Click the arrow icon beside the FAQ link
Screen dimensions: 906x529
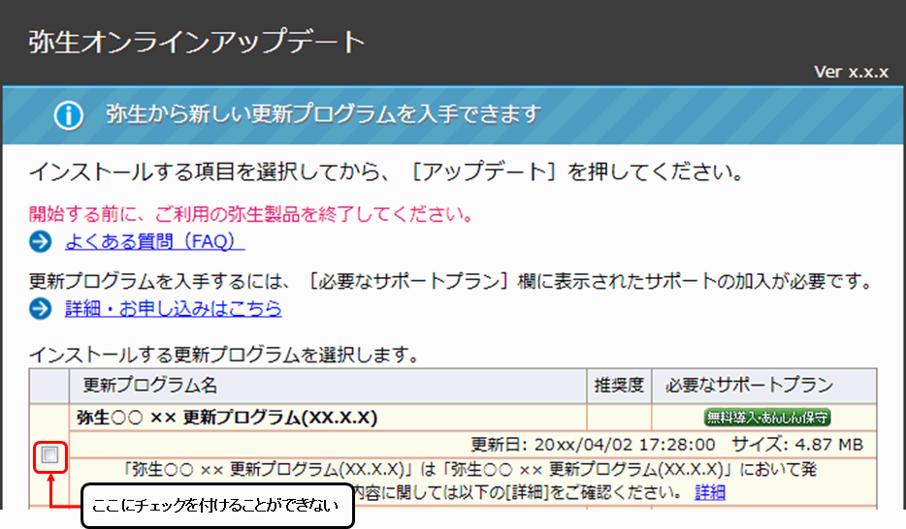pyautogui.click(x=41, y=241)
